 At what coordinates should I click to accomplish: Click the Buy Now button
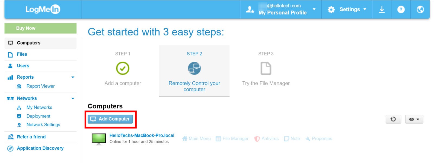pos(40,28)
